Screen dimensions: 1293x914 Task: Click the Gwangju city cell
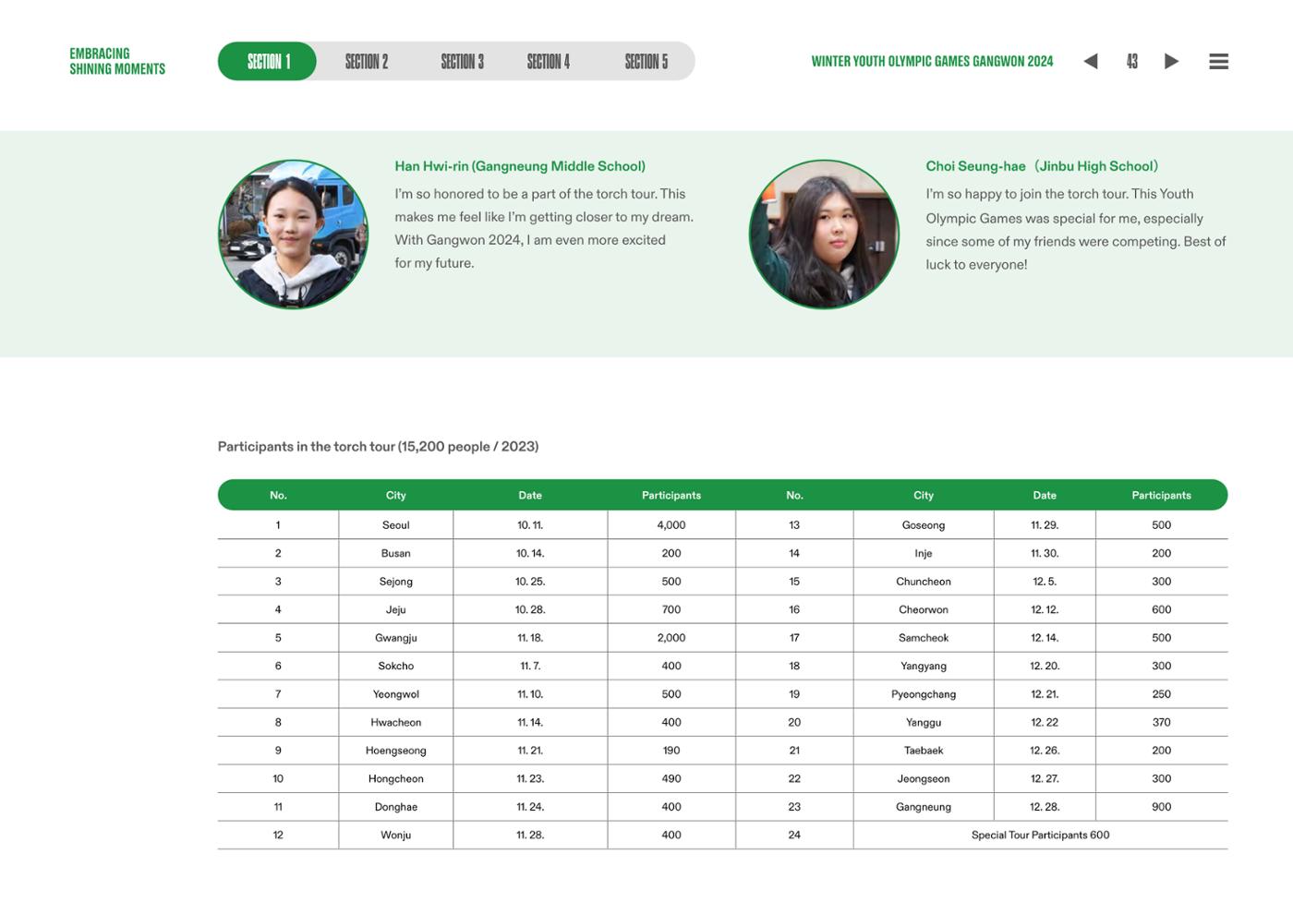(396, 637)
